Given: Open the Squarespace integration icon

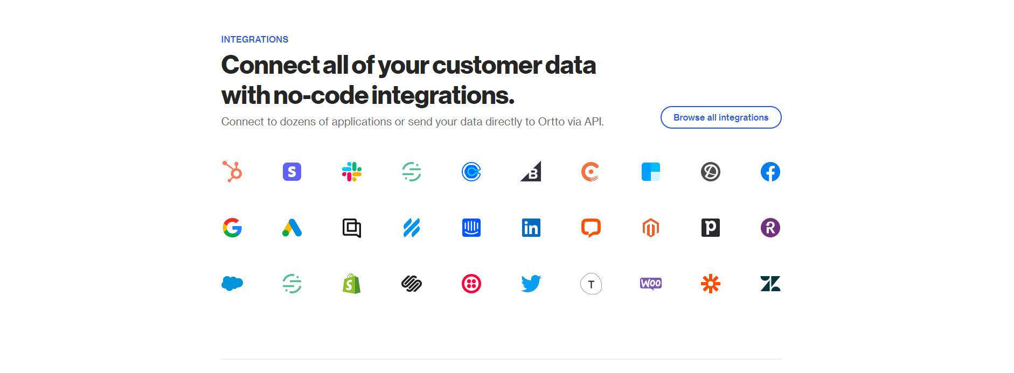Looking at the screenshot, I should (412, 284).
